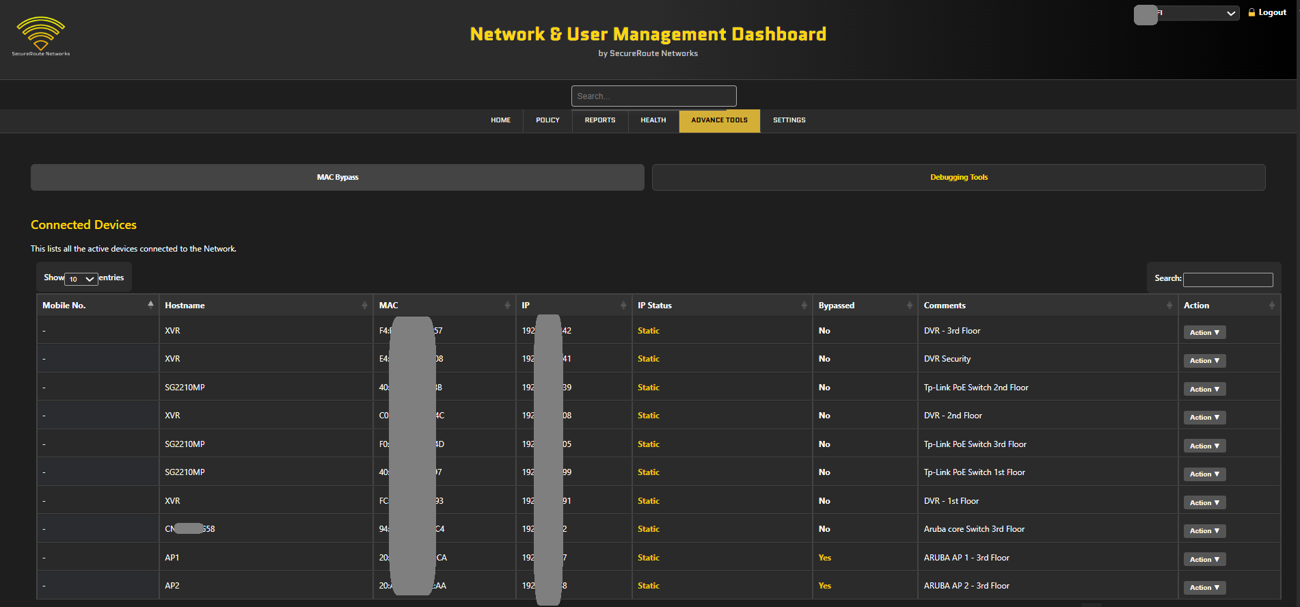Screen dimensions: 1300x607
Task: Expand Action menu for ARUBA AP 1 row
Action: [x=1204, y=560]
